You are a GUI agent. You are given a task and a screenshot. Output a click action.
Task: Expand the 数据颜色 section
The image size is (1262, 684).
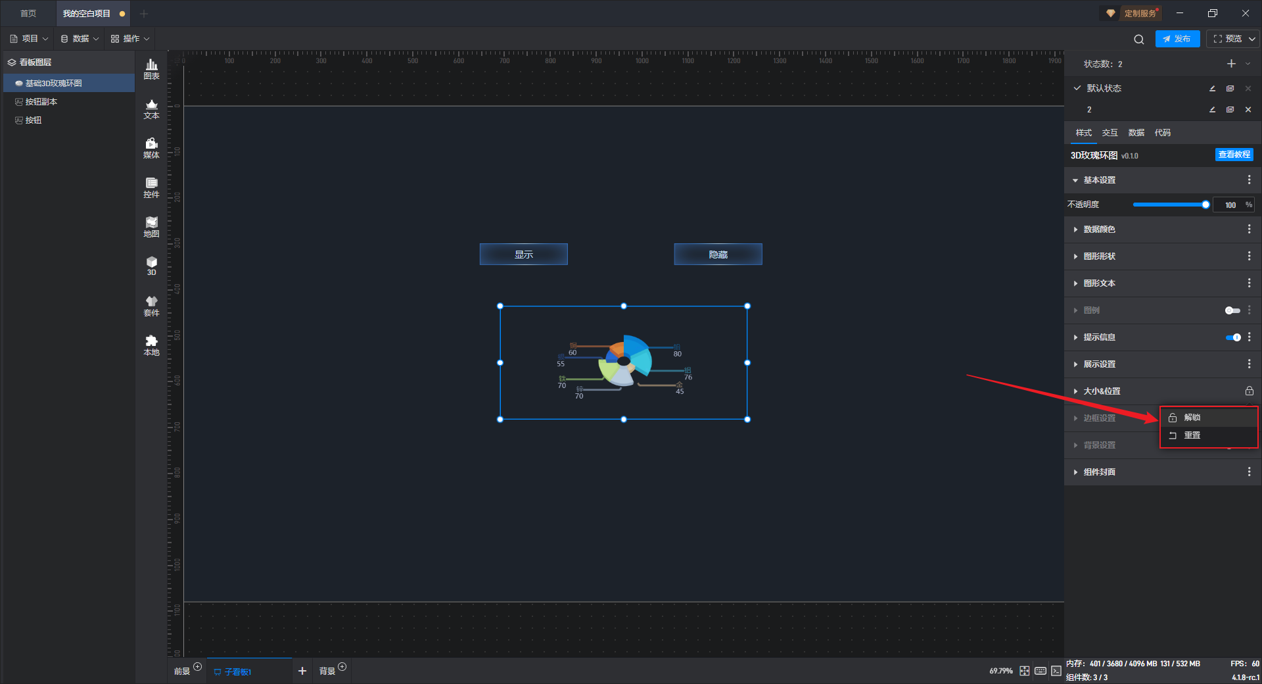(x=1099, y=230)
